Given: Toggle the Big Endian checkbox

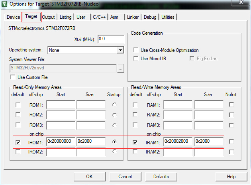Looking at the screenshot, I should coord(192,59).
